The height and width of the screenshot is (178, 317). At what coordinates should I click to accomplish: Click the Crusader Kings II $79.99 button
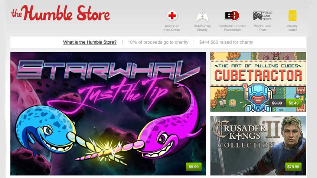pyautogui.click(x=293, y=167)
